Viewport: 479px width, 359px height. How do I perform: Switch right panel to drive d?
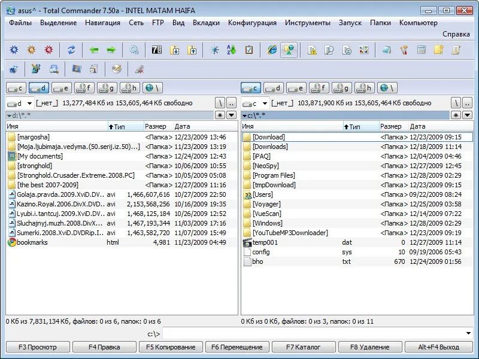coord(274,88)
